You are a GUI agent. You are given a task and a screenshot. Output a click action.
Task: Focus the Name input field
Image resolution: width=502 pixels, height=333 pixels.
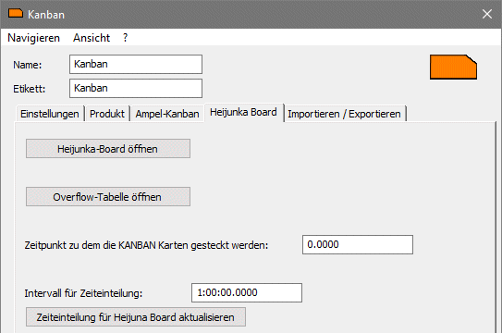[136, 64]
